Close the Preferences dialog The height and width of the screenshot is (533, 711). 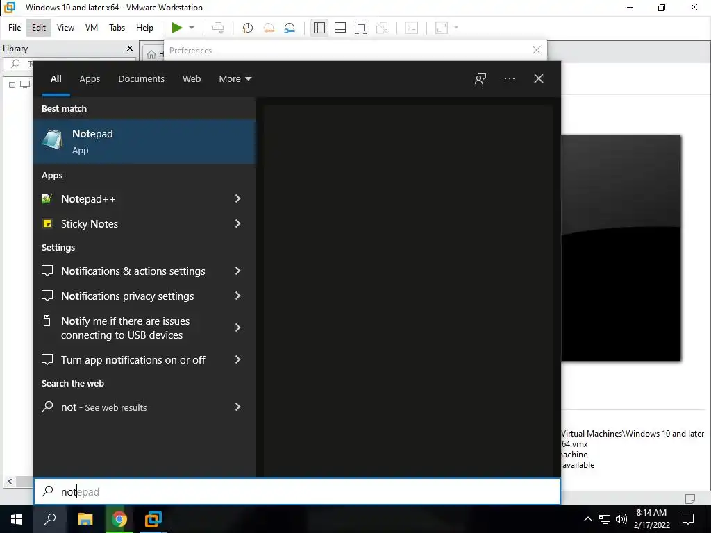click(x=537, y=50)
